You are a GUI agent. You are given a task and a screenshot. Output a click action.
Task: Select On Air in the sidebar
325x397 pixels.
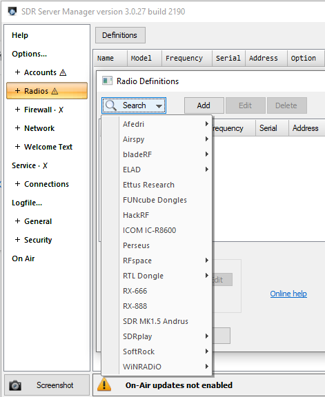coord(23,258)
